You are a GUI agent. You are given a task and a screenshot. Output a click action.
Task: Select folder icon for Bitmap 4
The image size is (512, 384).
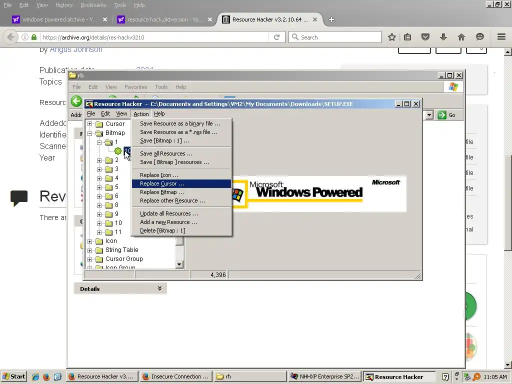[x=108, y=178]
